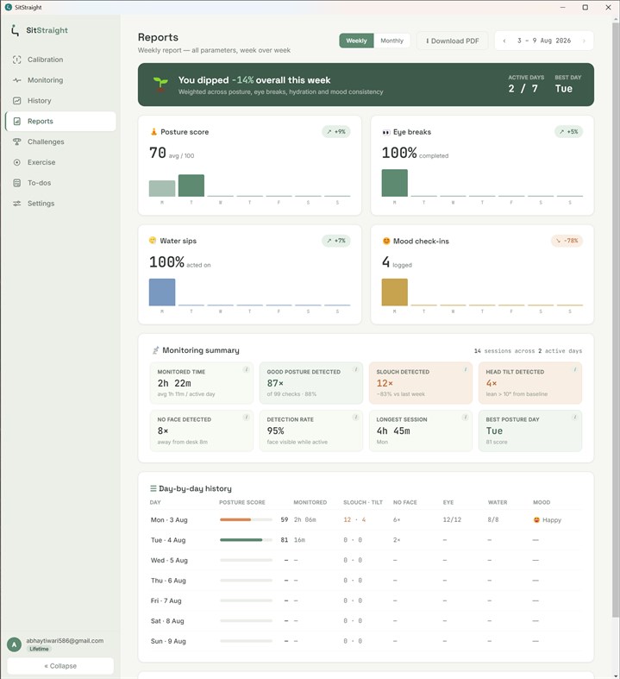Click the To-dos list icon
This screenshot has height=679, width=620.
tap(17, 183)
